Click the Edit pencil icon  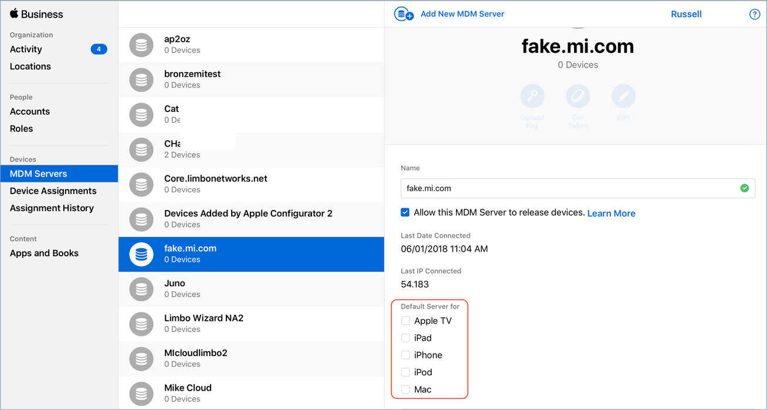(x=623, y=96)
